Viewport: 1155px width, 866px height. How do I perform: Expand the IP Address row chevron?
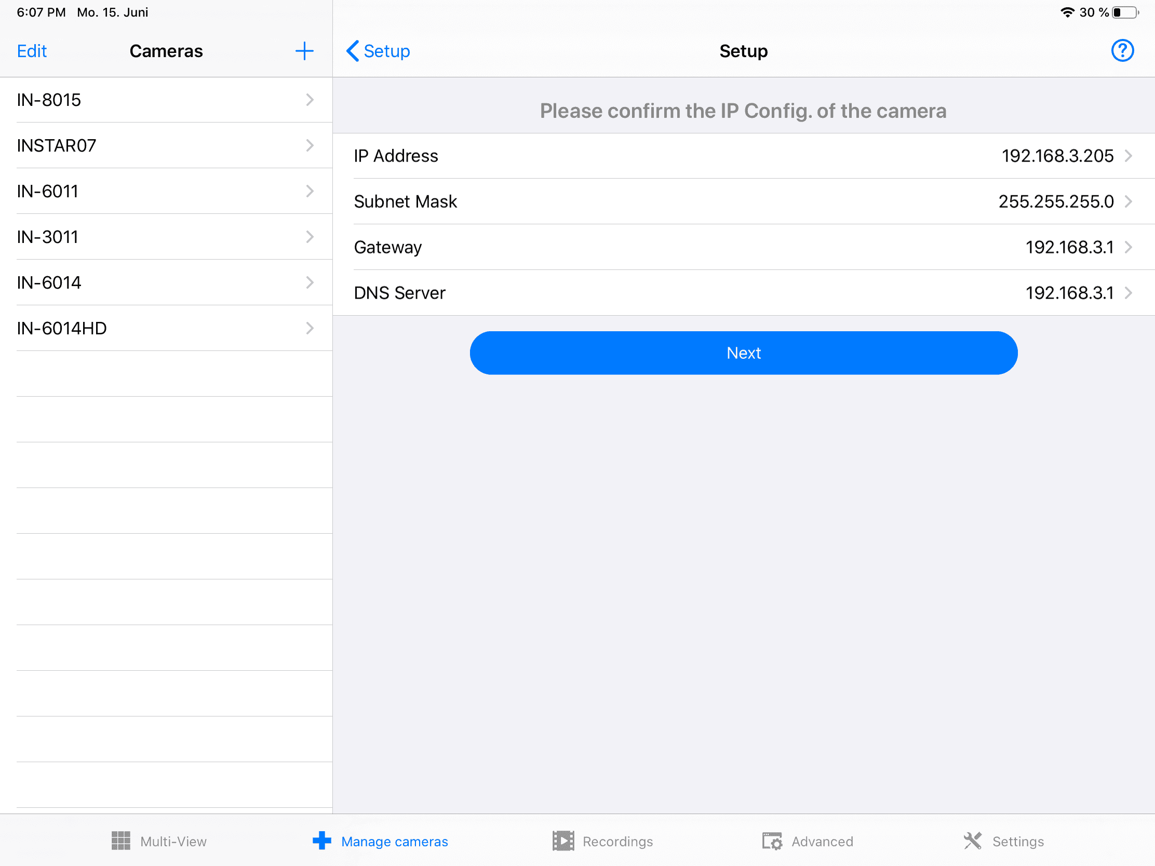(1128, 156)
